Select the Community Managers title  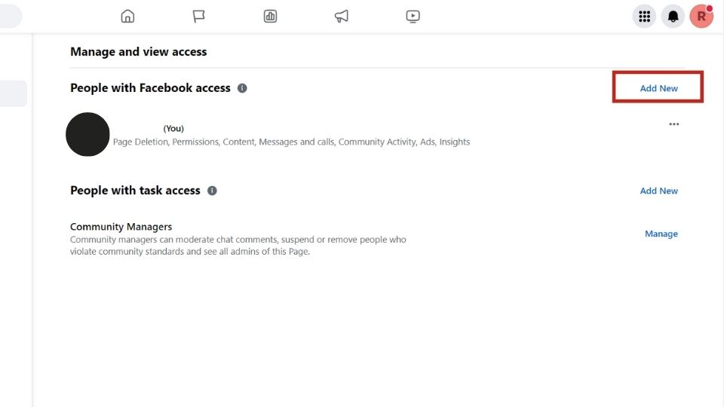[x=121, y=227]
